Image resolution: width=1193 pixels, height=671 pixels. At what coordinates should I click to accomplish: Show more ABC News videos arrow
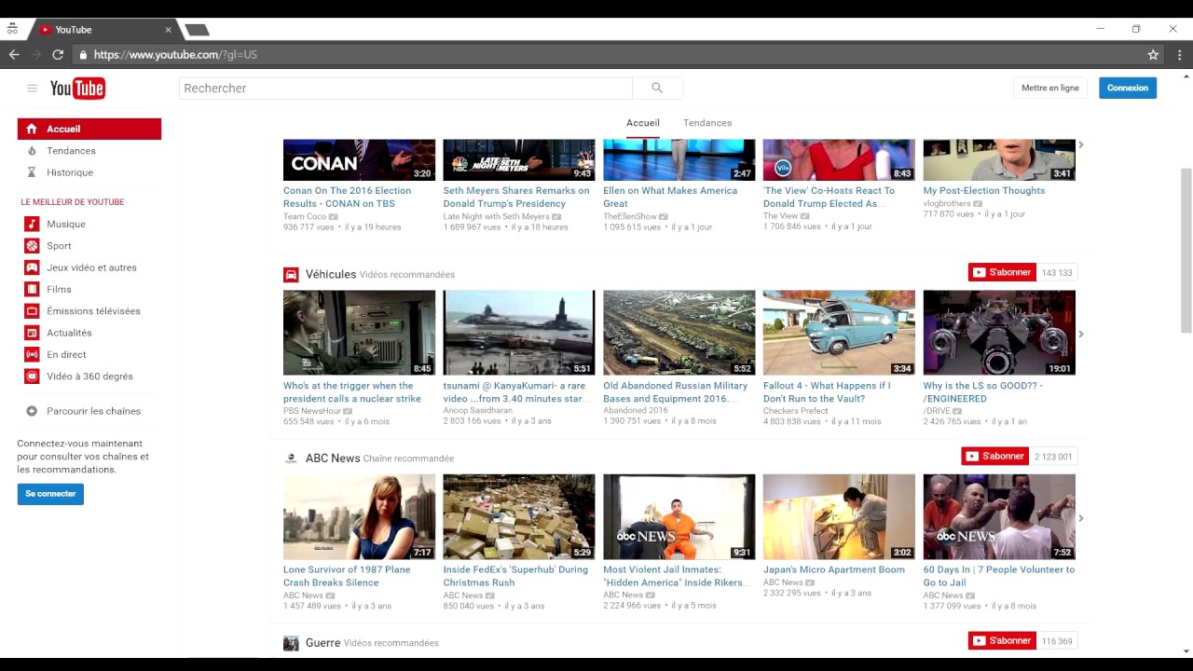tap(1081, 518)
